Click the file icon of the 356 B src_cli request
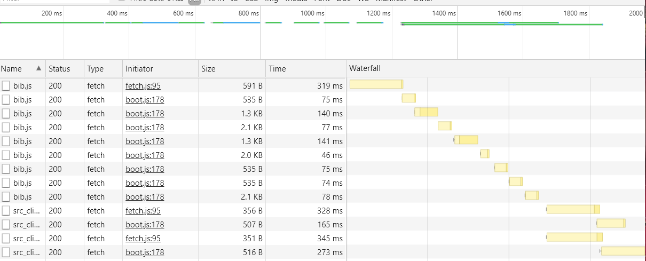The height and width of the screenshot is (261, 646). [x=6, y=210]
